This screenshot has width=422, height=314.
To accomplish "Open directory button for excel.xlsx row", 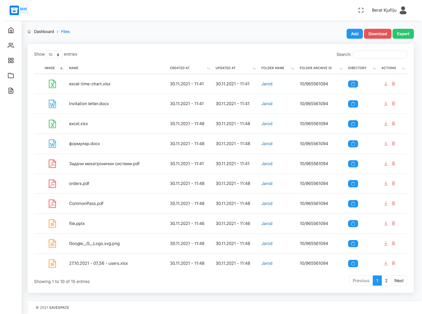I will (x=353, y=124).
